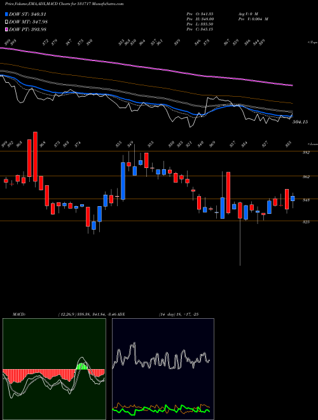This screenshot has height=420, width=318.
Task: Open the ADX indicator panel
Action: [x=163, y=369]
